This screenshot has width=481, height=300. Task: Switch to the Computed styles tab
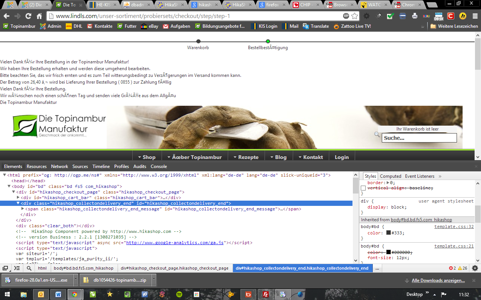[390, 176]
